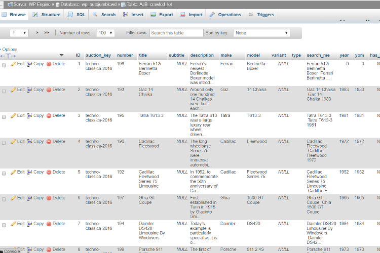Screen dimensions: 380x253
Task: Sort by the year column header
Action: [x=344, y=55]
